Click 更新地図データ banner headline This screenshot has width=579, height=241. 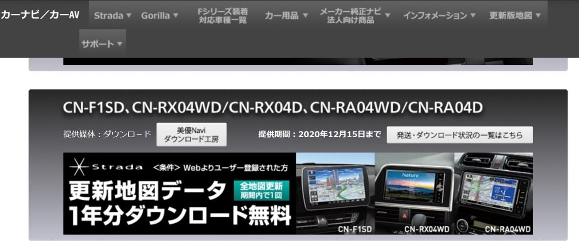[x=147, y=191]
